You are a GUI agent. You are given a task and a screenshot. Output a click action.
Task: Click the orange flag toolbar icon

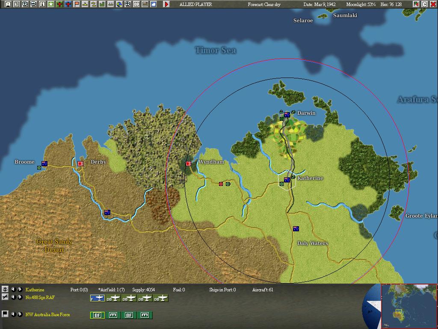[x=77, y=4]
